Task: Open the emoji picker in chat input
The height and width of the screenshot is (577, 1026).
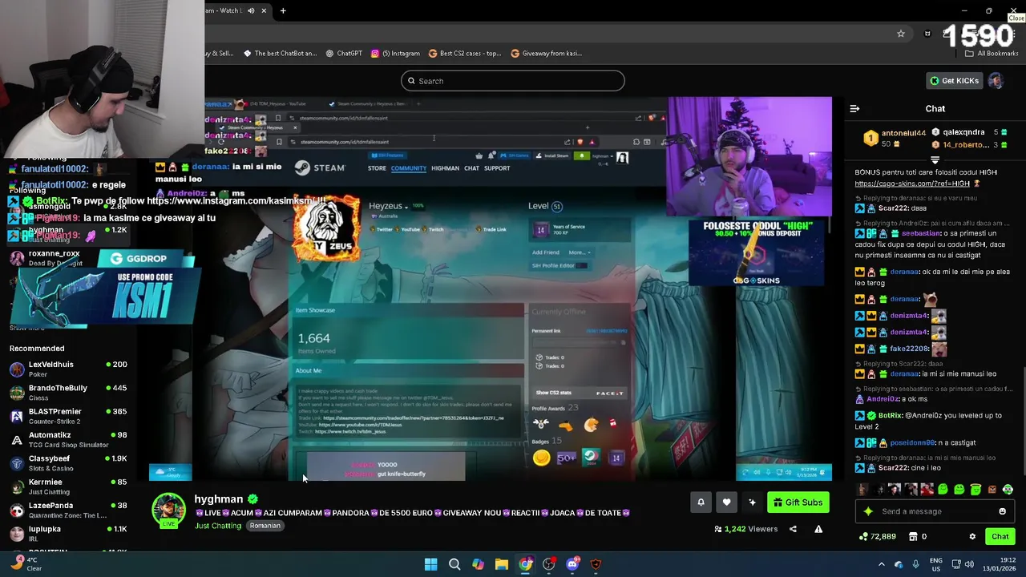Action: tap(1002, 511)
